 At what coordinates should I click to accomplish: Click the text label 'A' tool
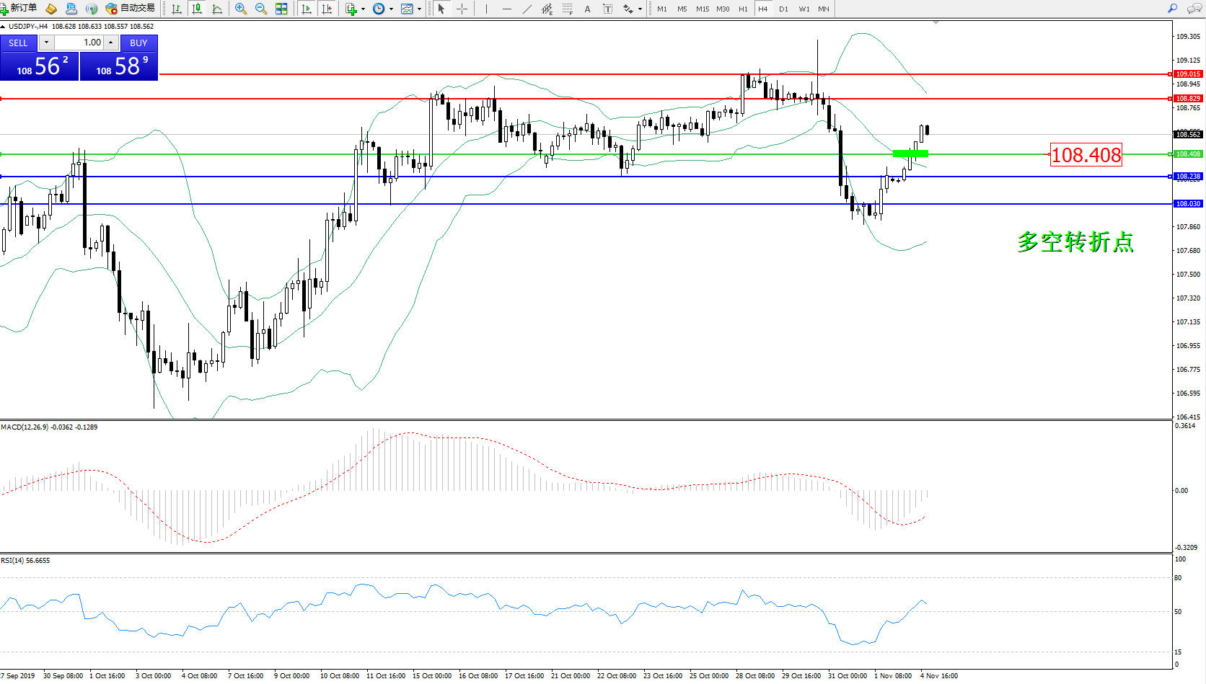pos(587,9)
